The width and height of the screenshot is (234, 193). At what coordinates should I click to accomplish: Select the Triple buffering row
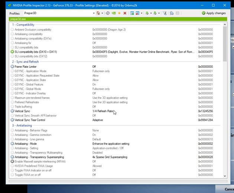[x=115, y=107]
